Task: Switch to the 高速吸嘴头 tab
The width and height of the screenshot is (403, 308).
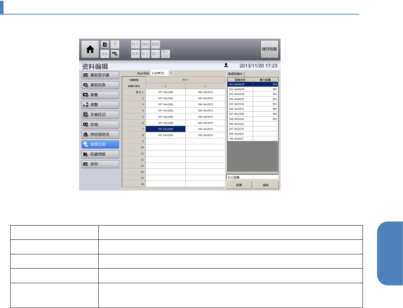Action: click(x=235, y=74)
